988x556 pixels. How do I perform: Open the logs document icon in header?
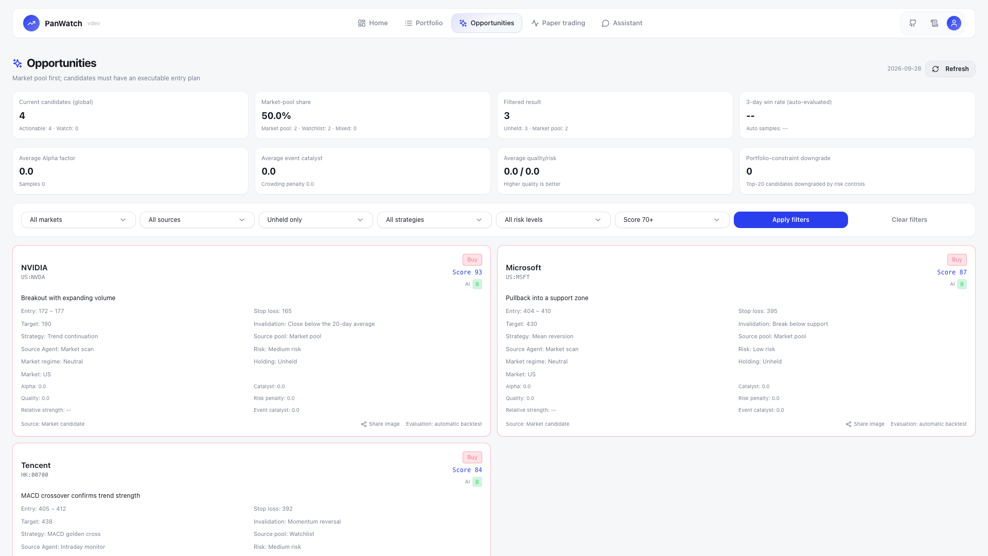tap(934, 23)
